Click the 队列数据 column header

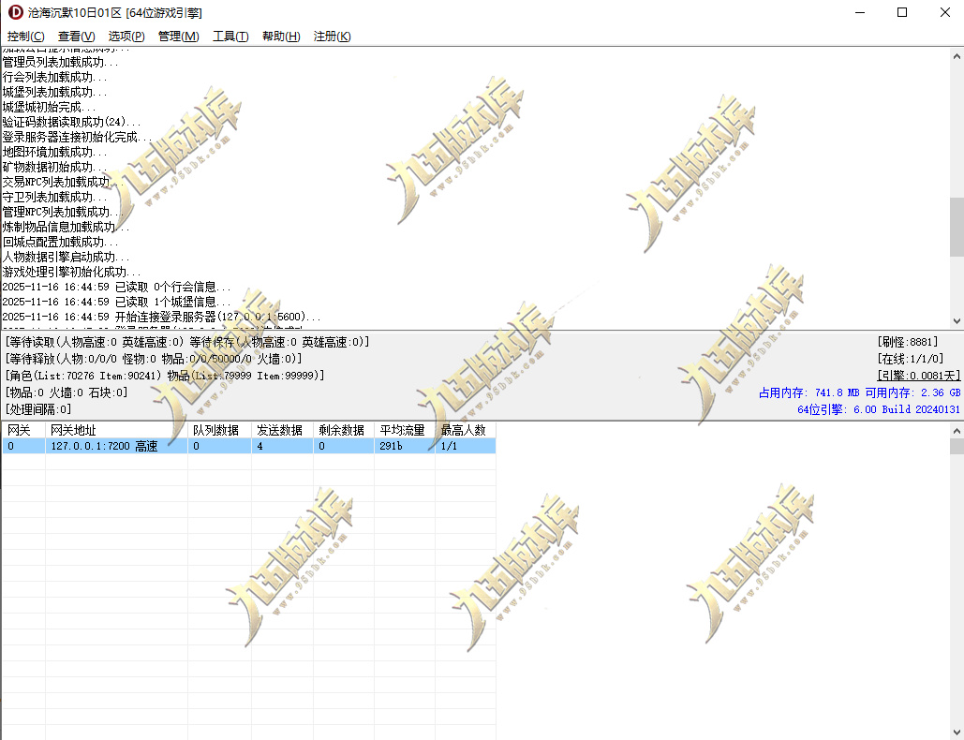pos(219,430)
